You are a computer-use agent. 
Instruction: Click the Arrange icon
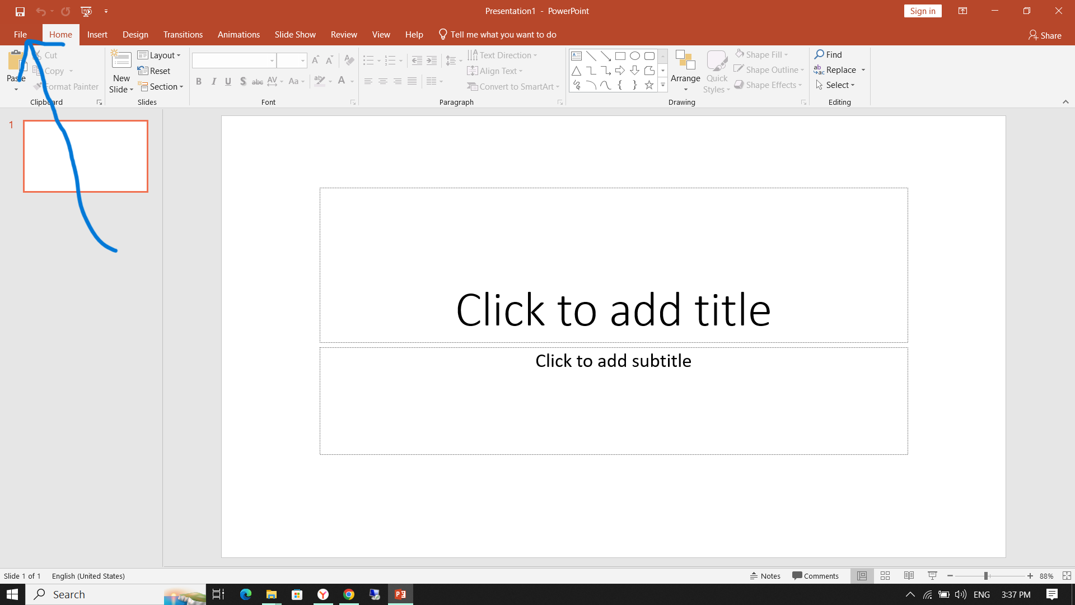[685, 61]
